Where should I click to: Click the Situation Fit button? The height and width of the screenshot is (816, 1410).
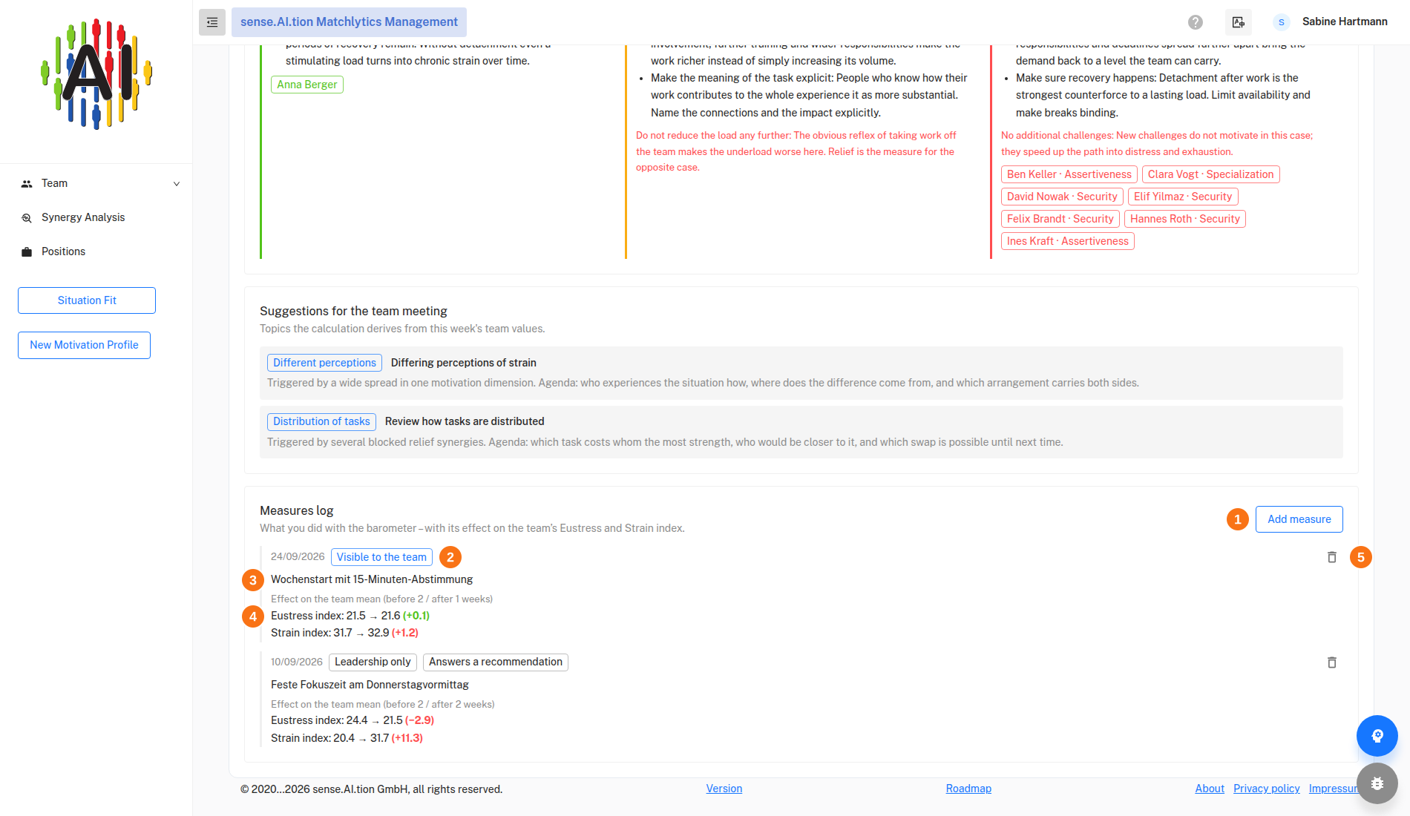point(87,300)
